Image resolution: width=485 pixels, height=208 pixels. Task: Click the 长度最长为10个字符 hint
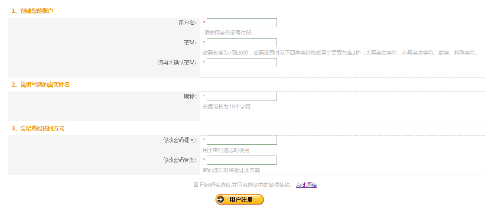[226, 107]
